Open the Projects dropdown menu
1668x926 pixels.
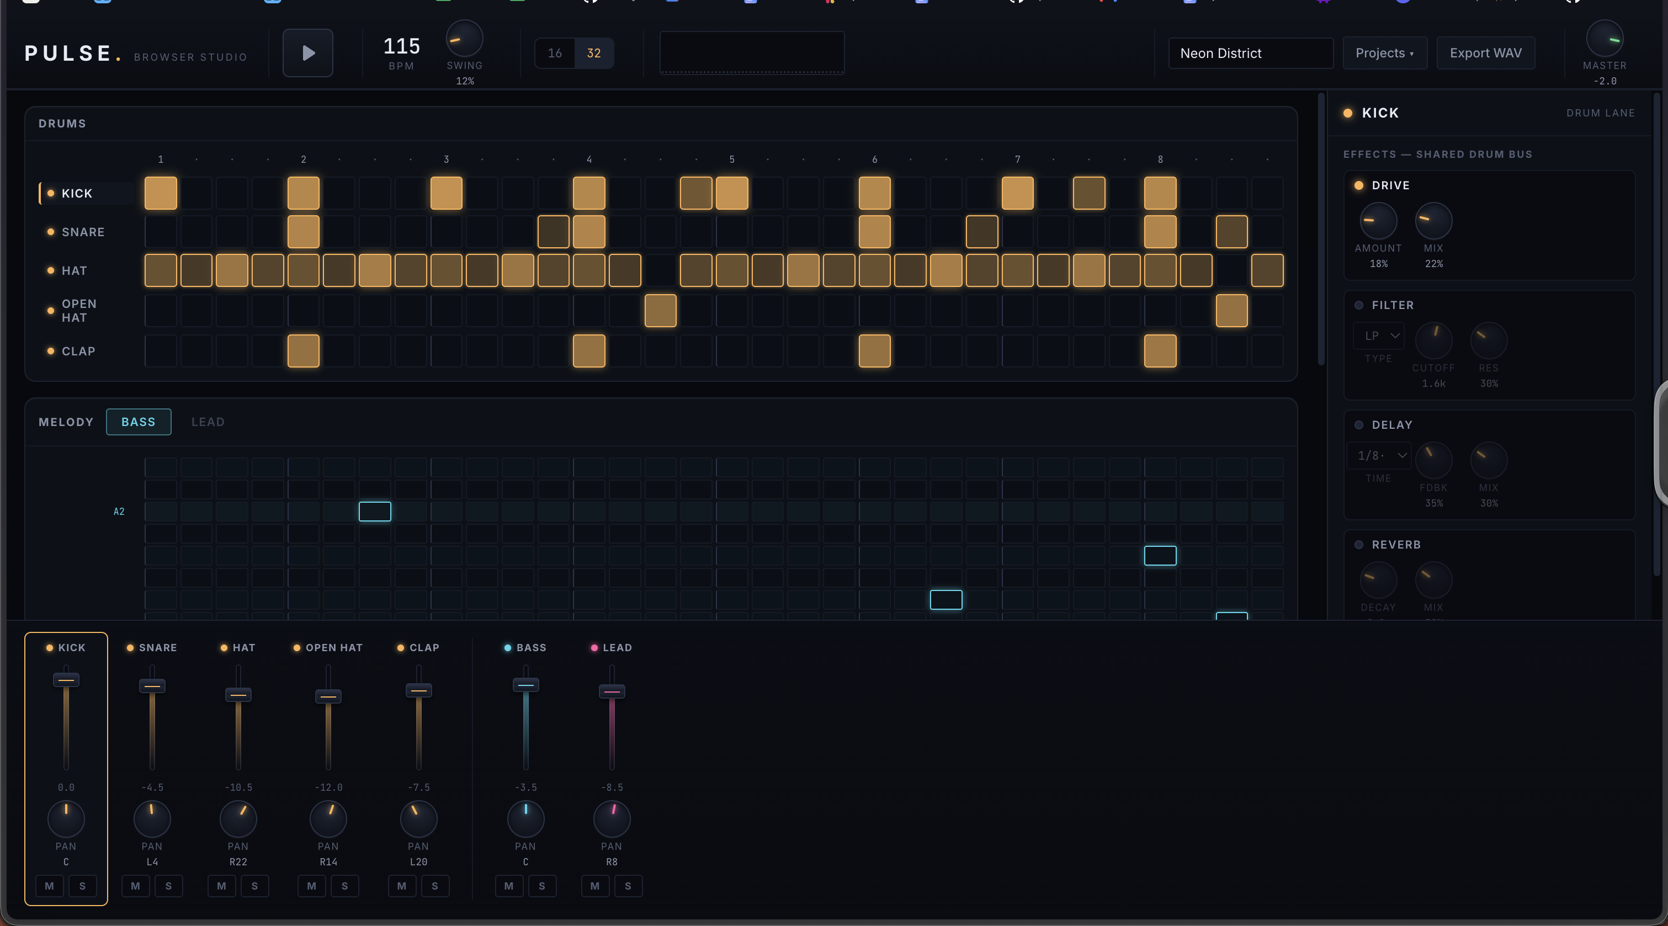click(x=1384, y=53)
